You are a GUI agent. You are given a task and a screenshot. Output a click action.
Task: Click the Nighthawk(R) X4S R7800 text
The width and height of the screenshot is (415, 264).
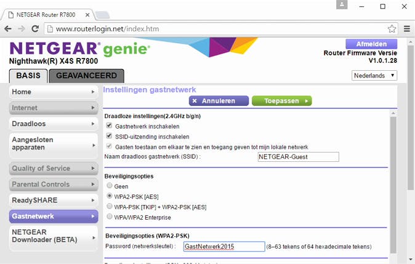pos(54,61)
